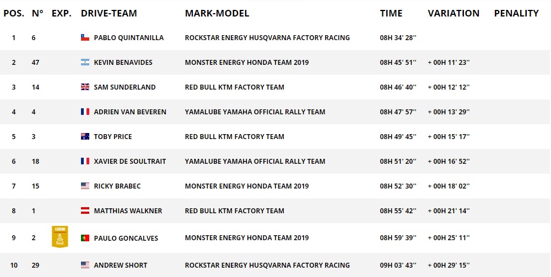Click the US flag beside Ricky Brabec
The width and height of the screenshot is (551, 277).
click(85, 186)
